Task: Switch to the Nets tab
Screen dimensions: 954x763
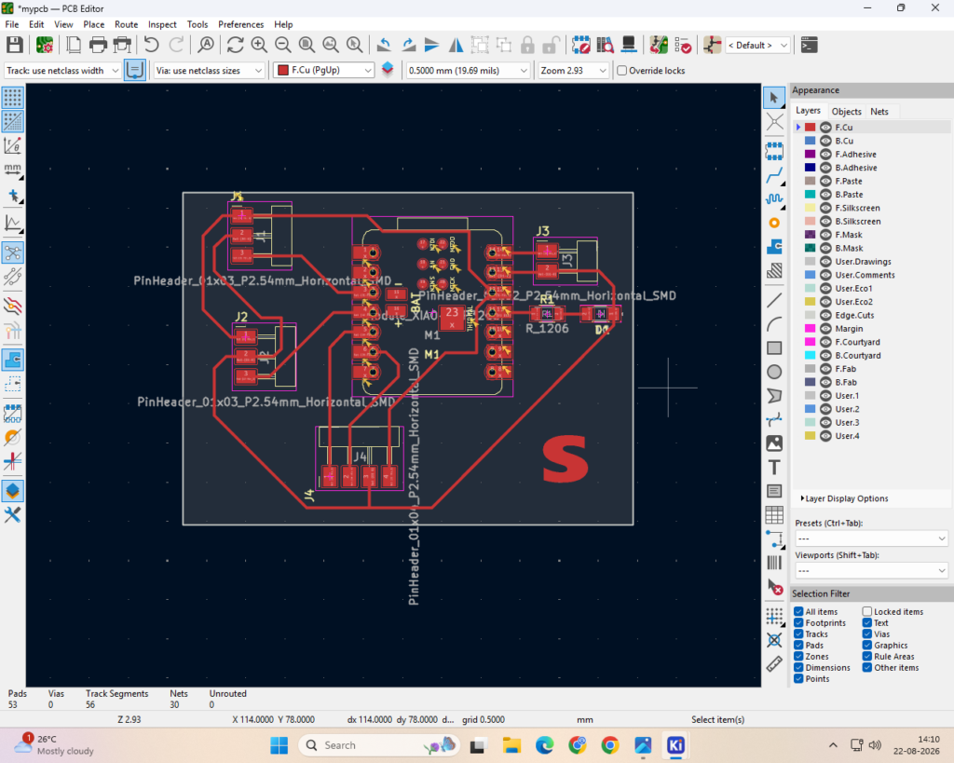Action: point(879,112)
